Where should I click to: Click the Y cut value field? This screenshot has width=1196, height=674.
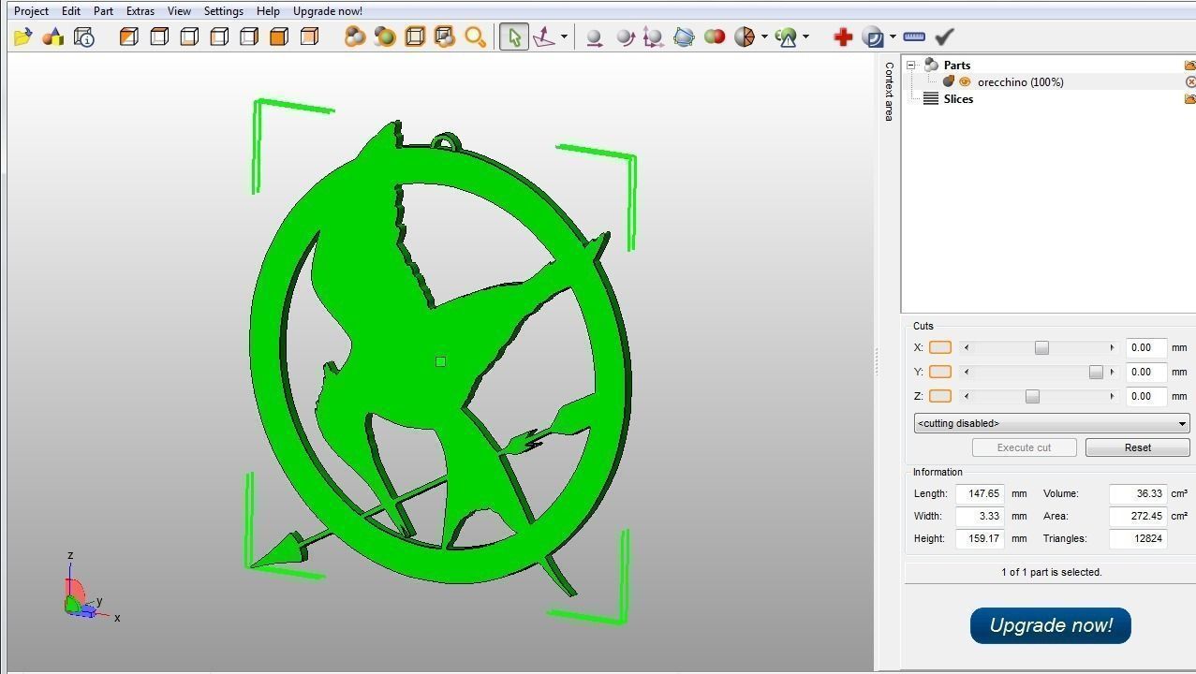click(x=1146, y=372)
